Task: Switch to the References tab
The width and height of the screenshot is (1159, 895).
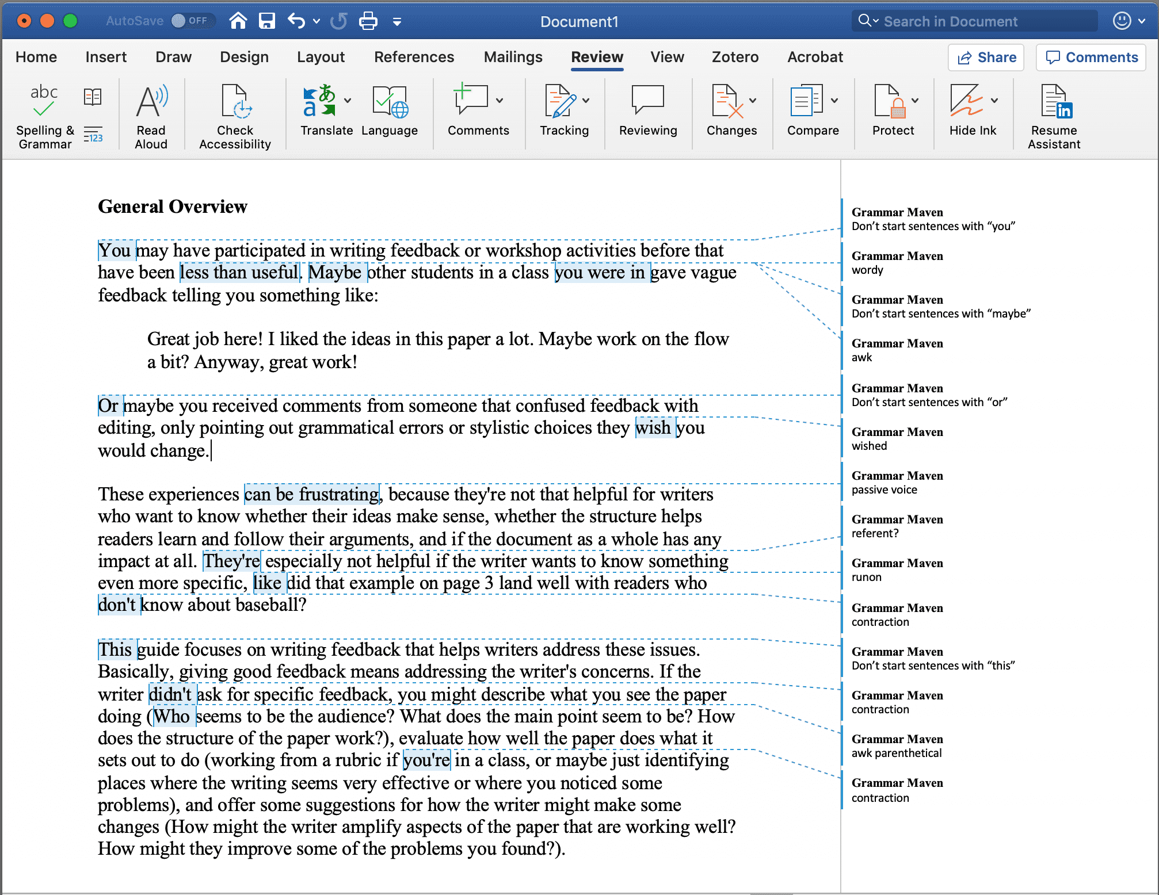Action: click(x=414, y=57)
